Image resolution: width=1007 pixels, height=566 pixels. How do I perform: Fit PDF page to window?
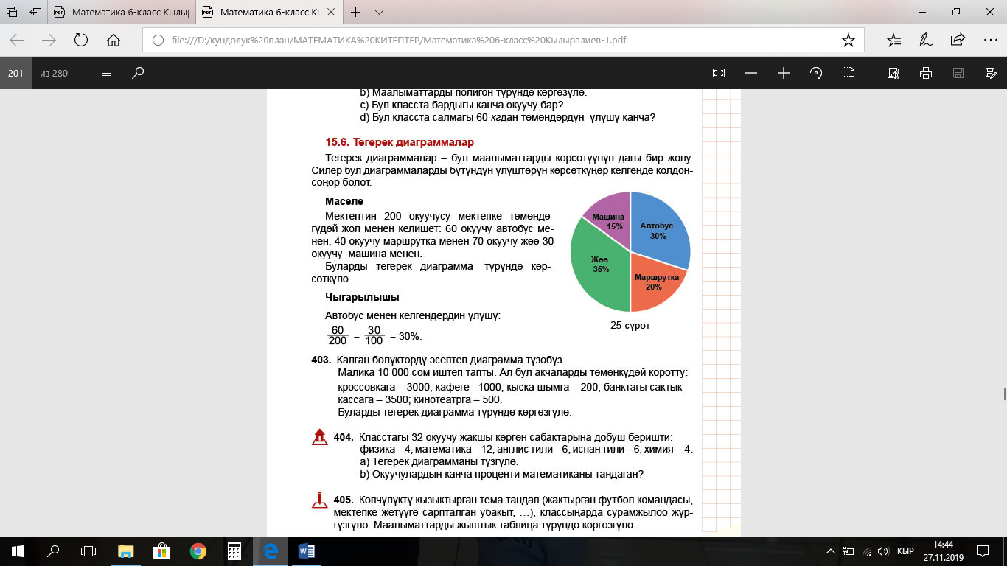tap(719, 73)
